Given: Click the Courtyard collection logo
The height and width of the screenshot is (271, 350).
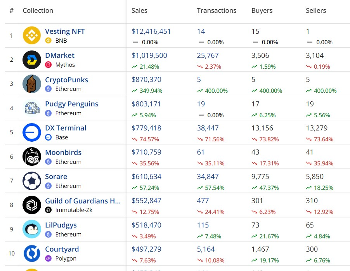Looking at the screenshot, I should click(31, 253).
